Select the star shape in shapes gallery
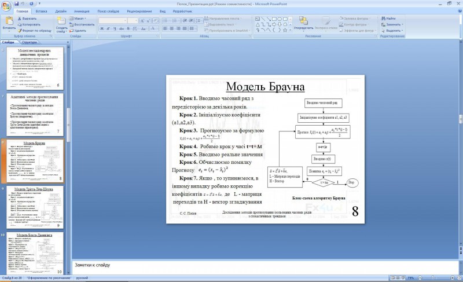The height and width of the screenshot is (282, 463). click(285, 30)
